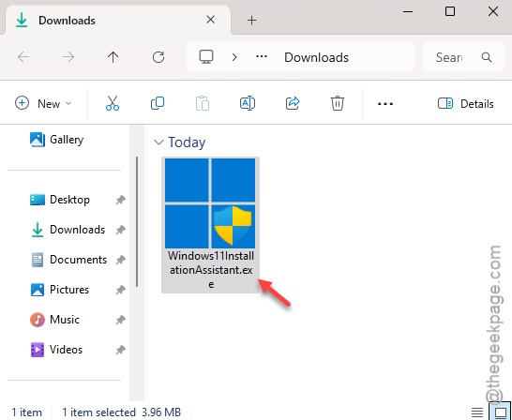Open the See more toolbar options
Screen dimensions: 512x420
coord(385,104)
